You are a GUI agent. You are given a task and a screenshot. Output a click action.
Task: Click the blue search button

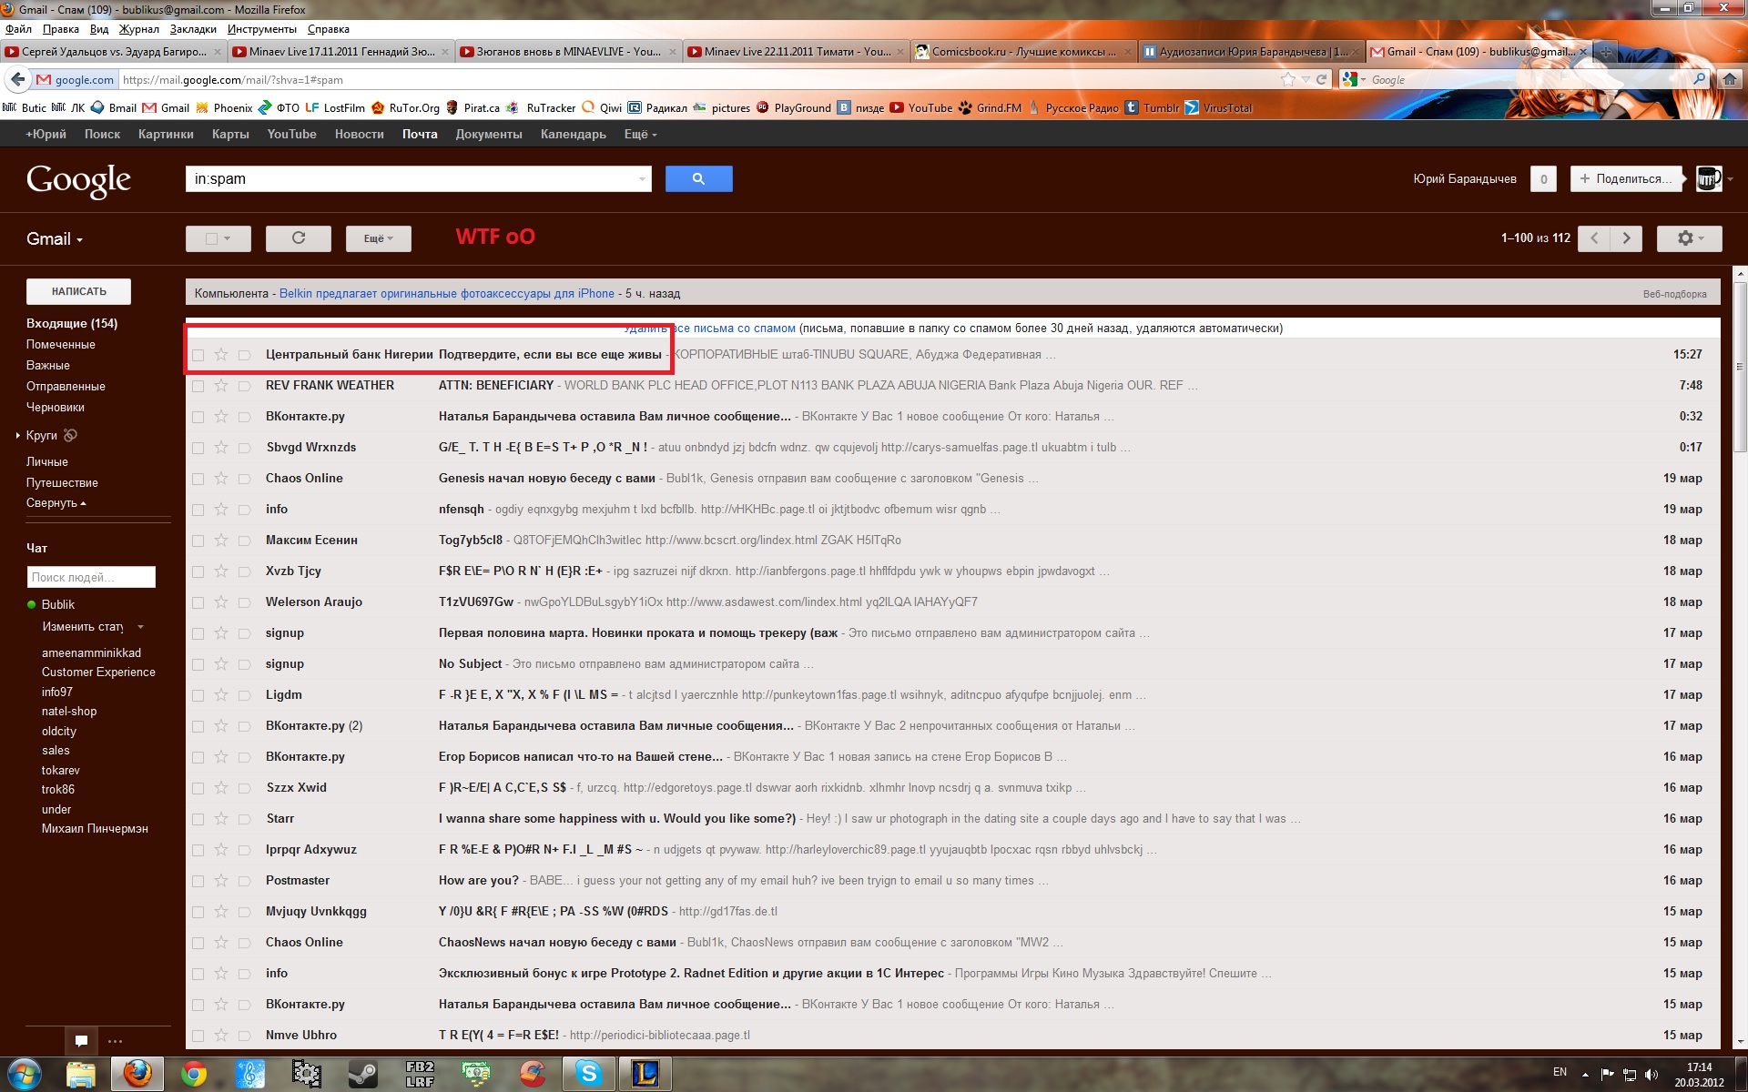coord(698,179)
